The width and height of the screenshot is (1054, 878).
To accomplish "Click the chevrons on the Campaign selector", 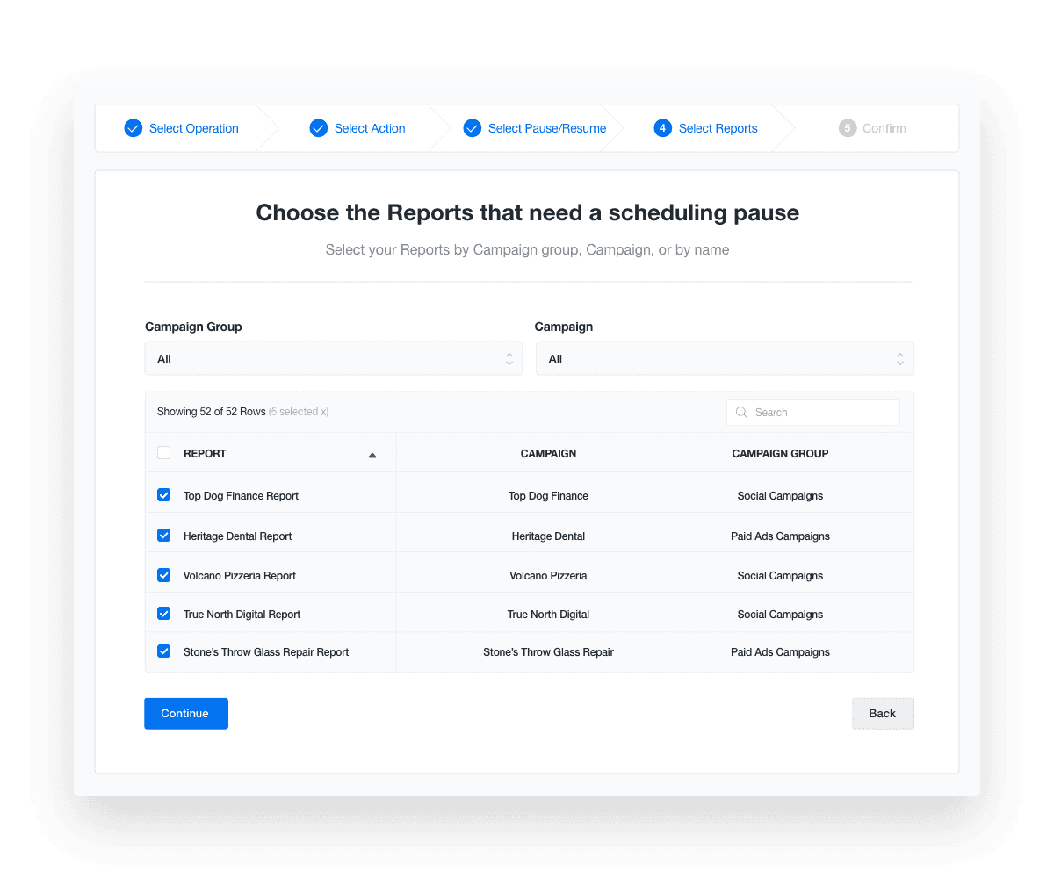I will pyautogui.click(x=899, y=358).
